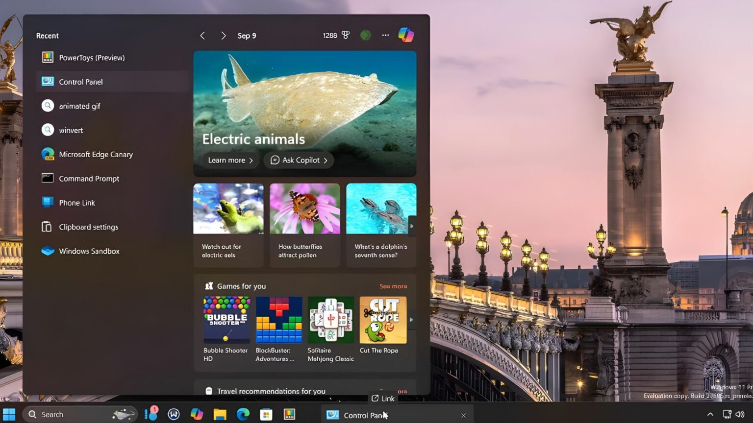Click Learn more on Electric animals

point(229,160)
